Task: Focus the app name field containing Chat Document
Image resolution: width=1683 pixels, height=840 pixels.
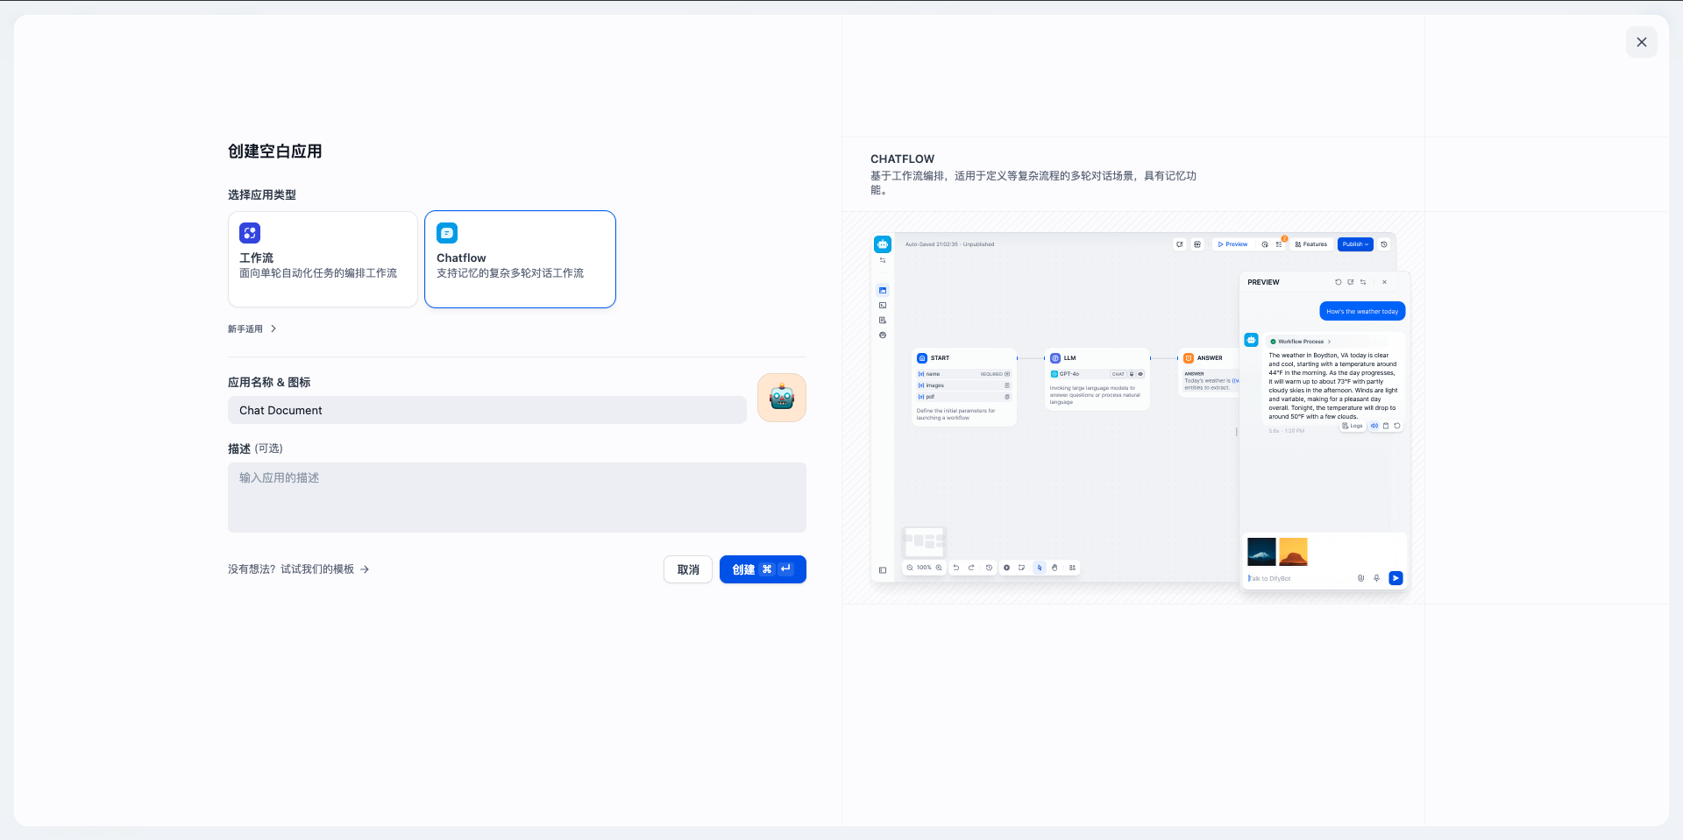Action: point(487,410)
